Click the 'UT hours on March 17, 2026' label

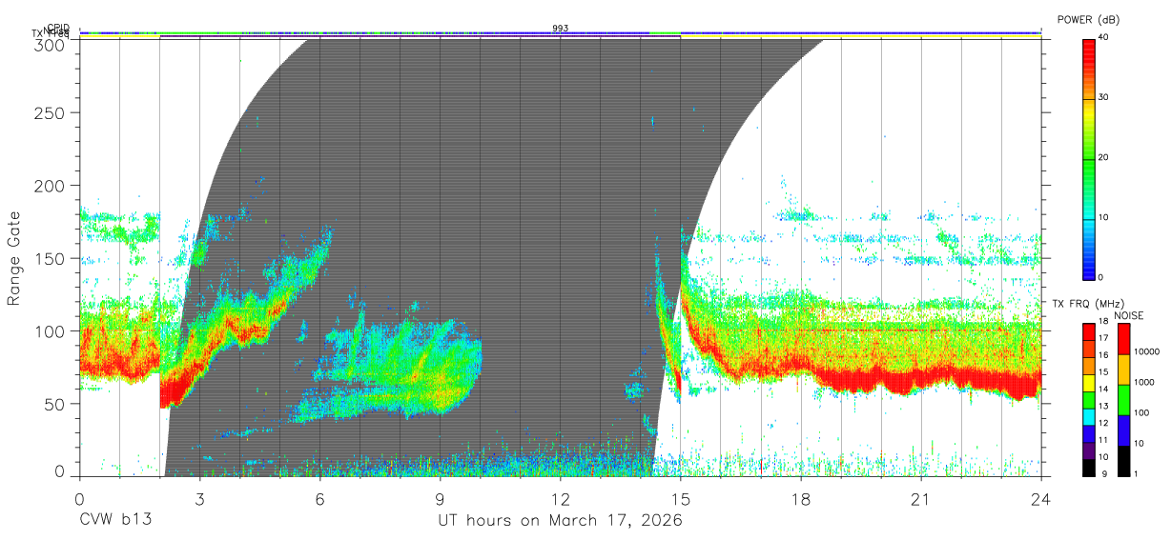[x=560, y=521]
